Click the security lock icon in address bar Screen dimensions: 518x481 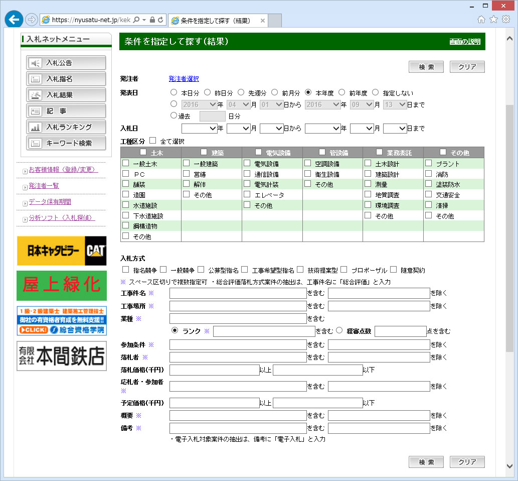(x=152, y=20)
